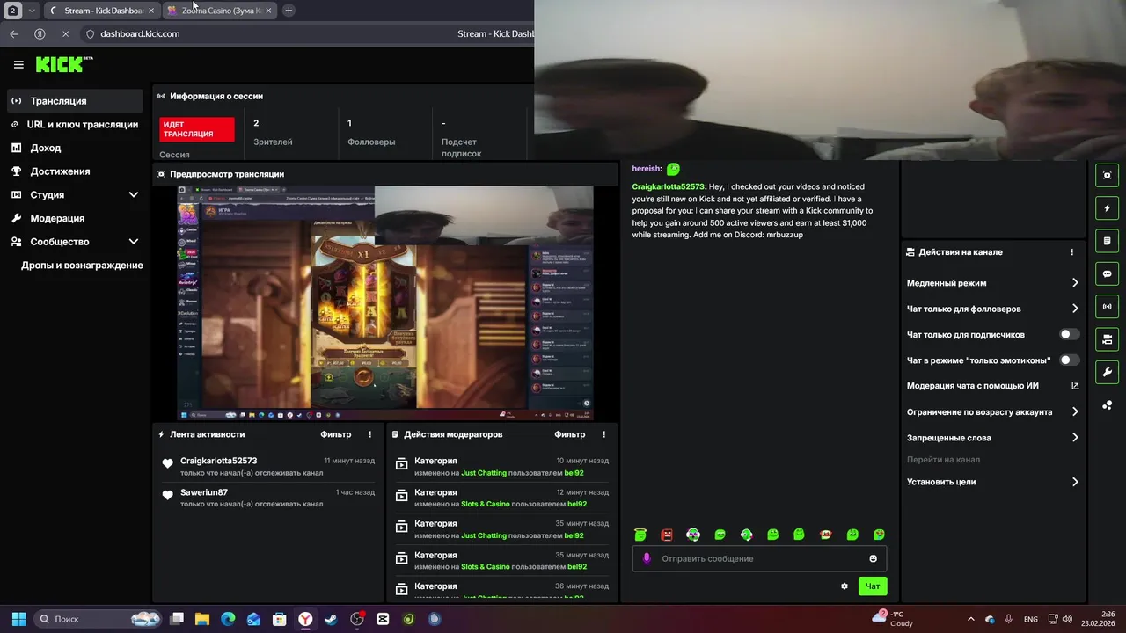Click the hereish username in chat
This screenshot has height=633, width=1126.
[x=647, y=169]
